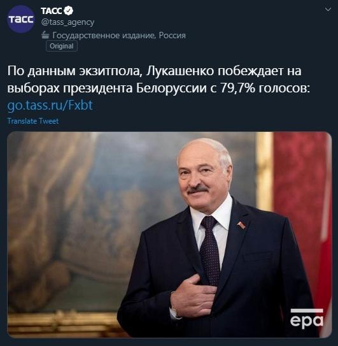Image resolution: width=338 pixels, height=346 pixels.
Task: Click the state media podium icon
Action: click(45, 35)
